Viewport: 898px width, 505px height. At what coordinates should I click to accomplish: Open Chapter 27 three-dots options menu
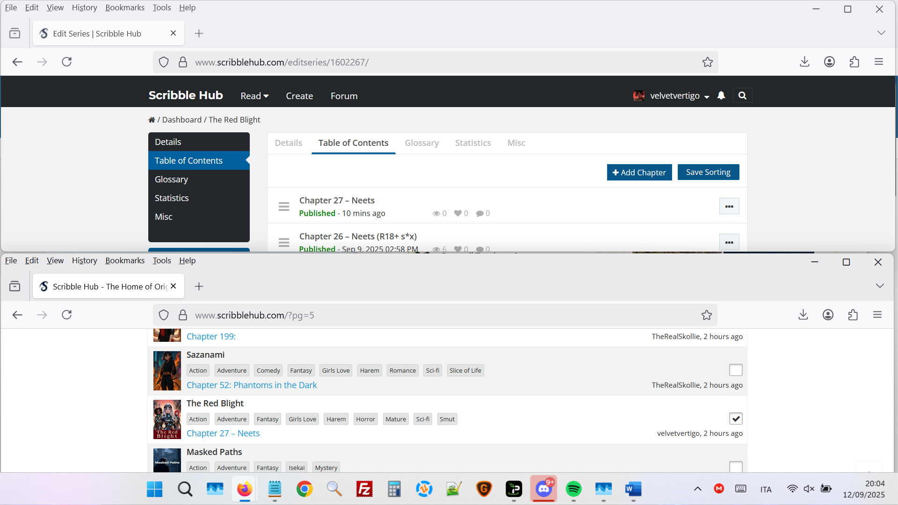click(729, 206)
